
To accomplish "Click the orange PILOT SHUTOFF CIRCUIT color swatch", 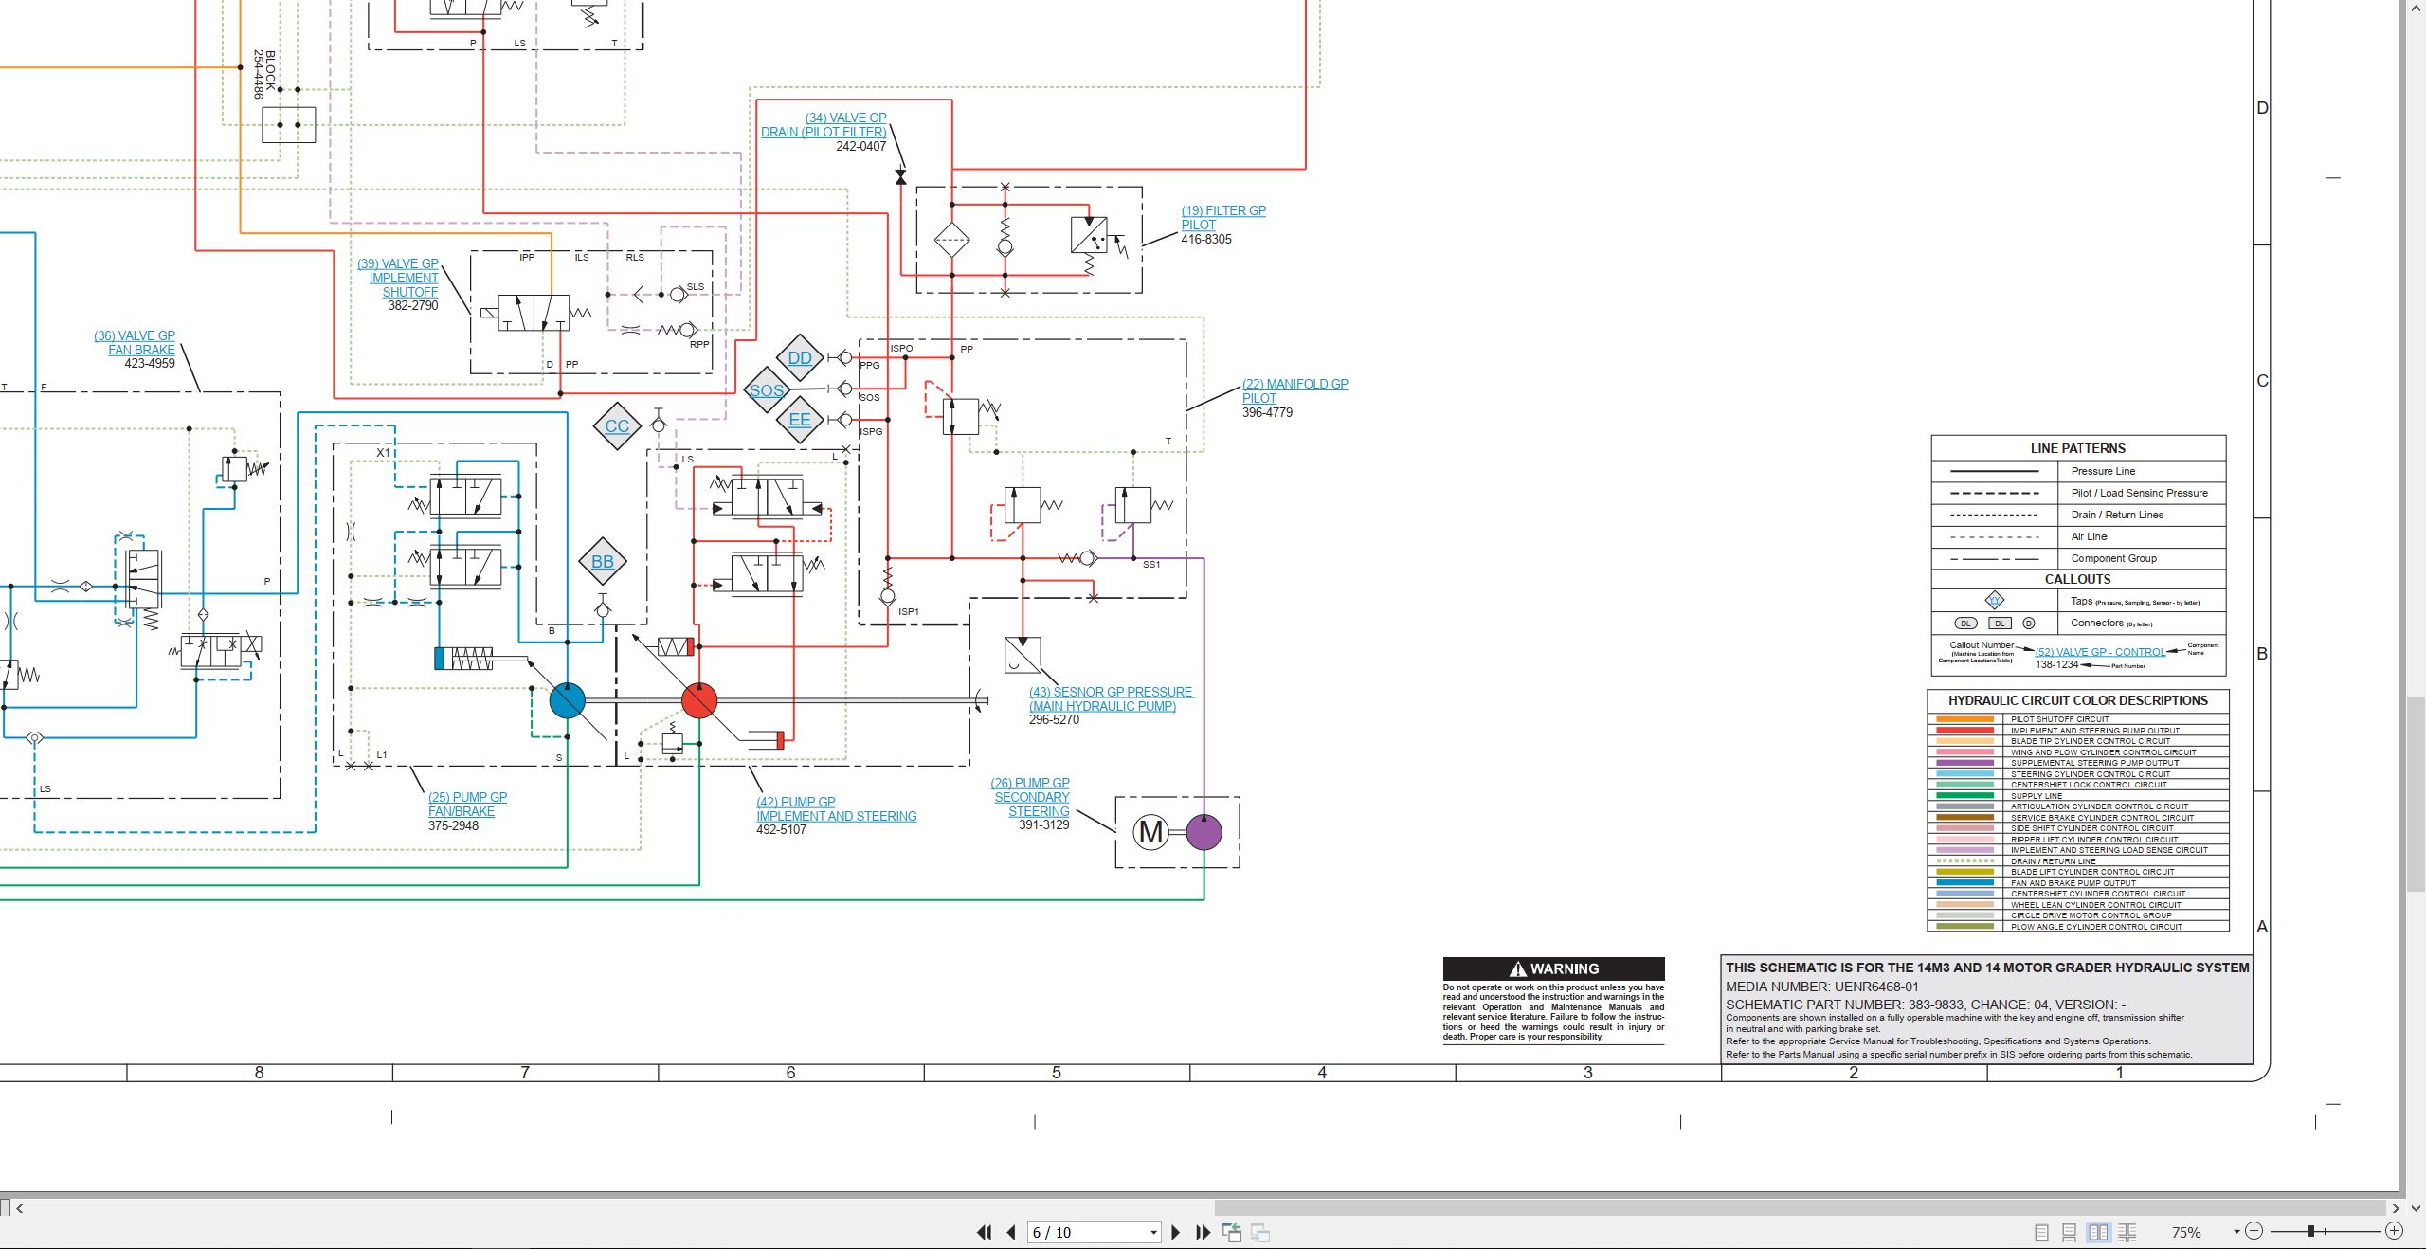I will [x=1965, y=719].
